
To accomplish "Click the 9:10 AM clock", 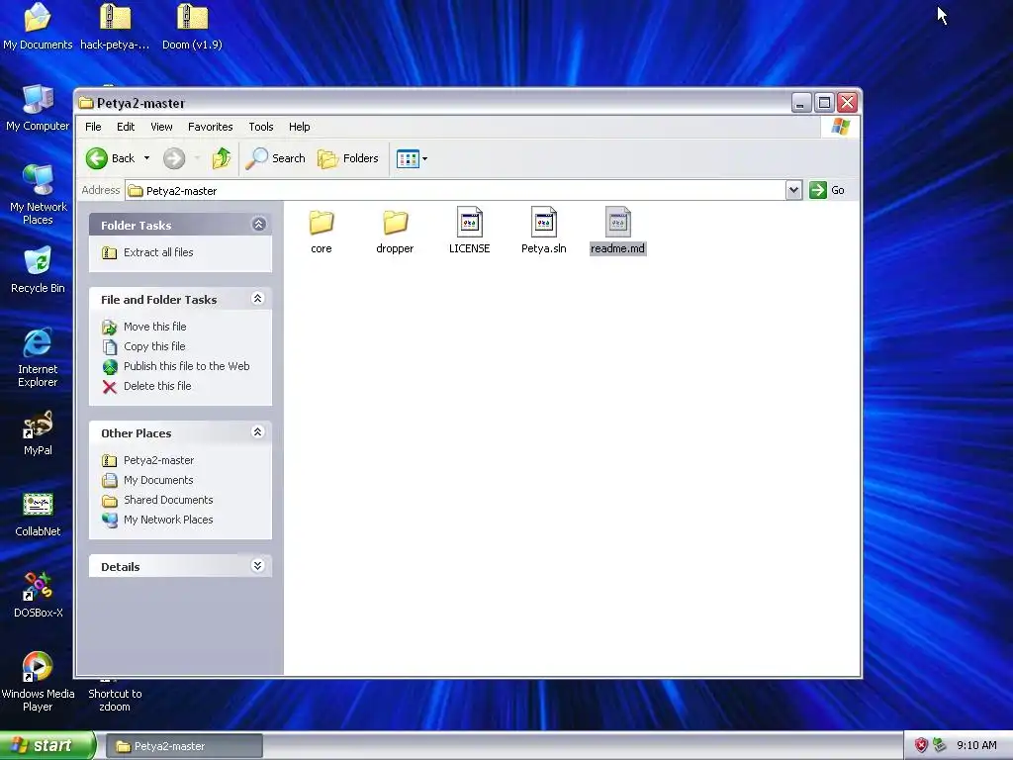I will [976, 746].
